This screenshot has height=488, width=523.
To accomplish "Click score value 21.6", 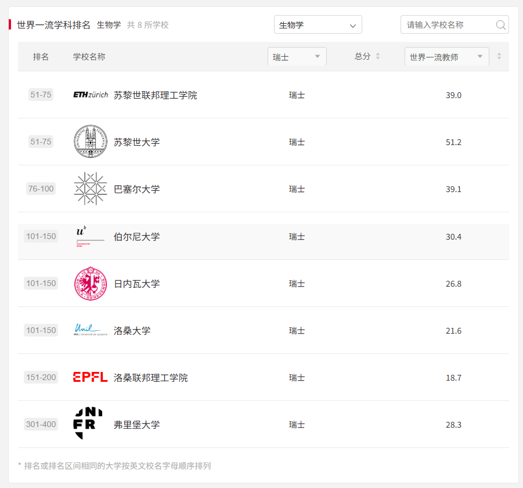I will (x=453, y=331).
